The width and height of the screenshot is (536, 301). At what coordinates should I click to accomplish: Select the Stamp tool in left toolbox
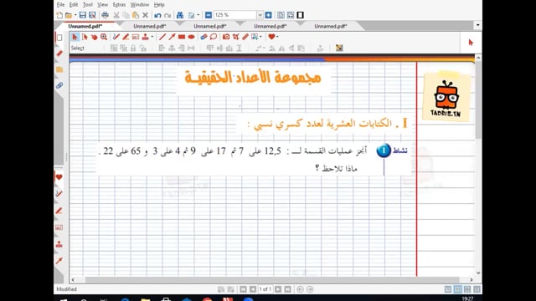click(59, 244)
